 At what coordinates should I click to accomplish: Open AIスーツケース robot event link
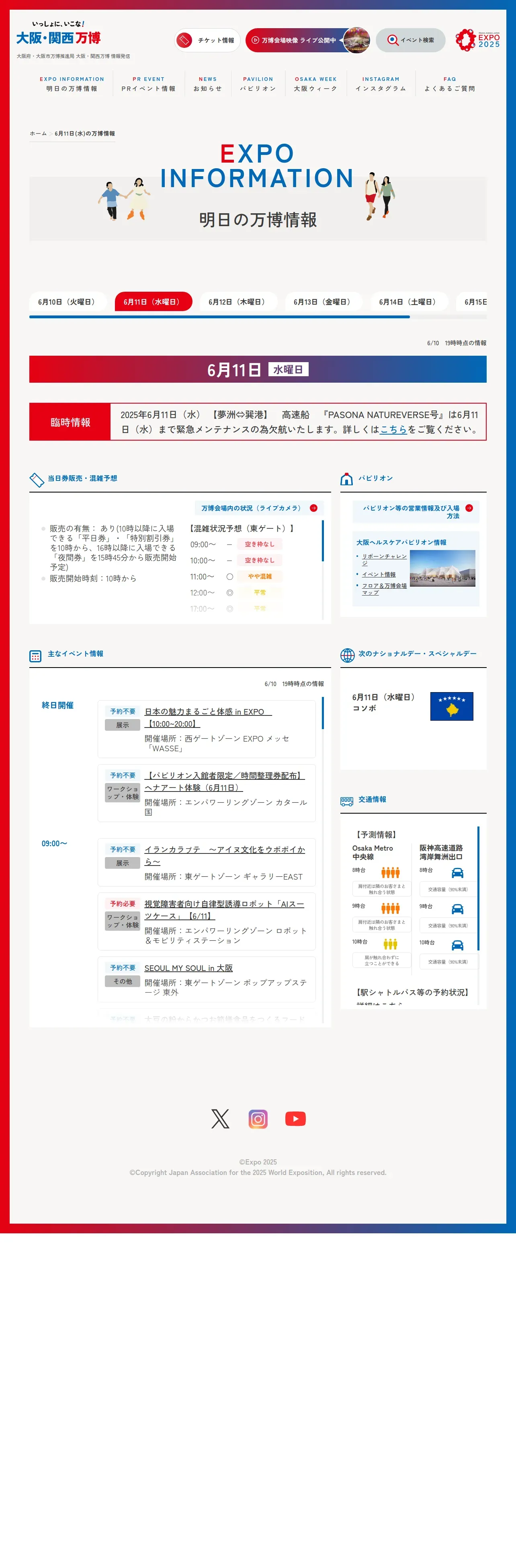click(x=224, y=910)
